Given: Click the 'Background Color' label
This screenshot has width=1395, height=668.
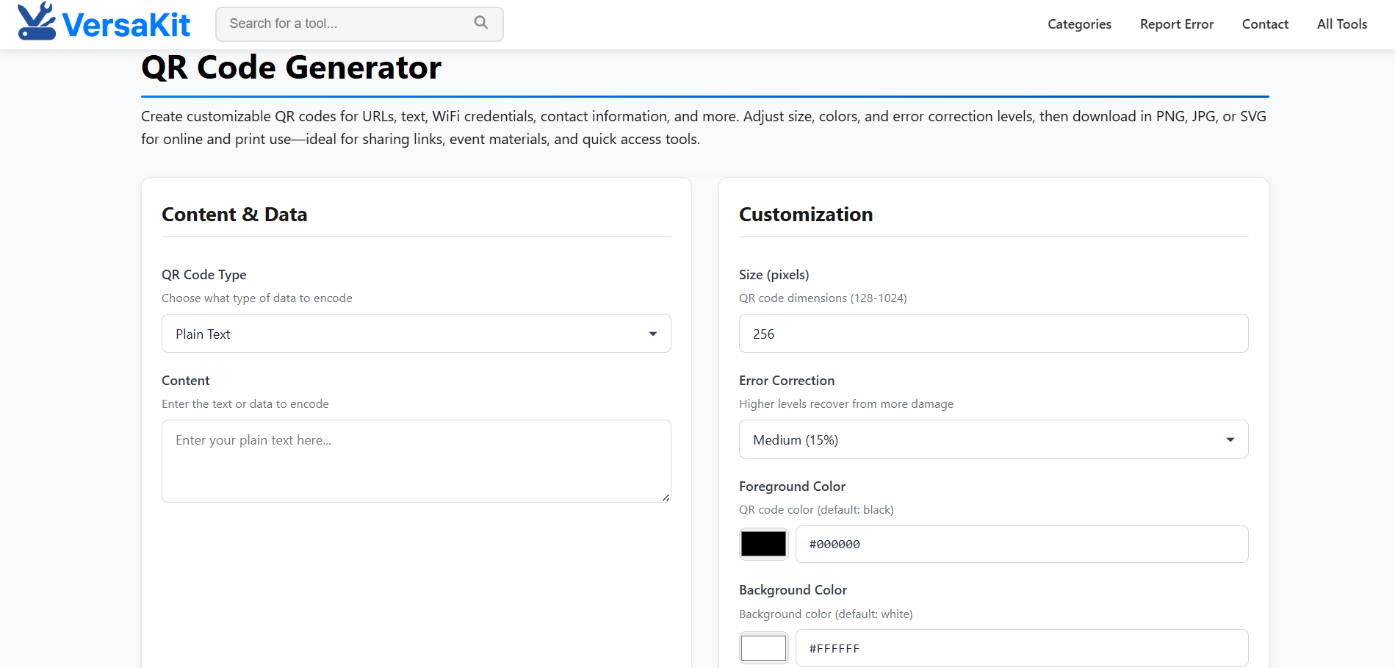Looking at the screenshot, I should tap(793, 590).
